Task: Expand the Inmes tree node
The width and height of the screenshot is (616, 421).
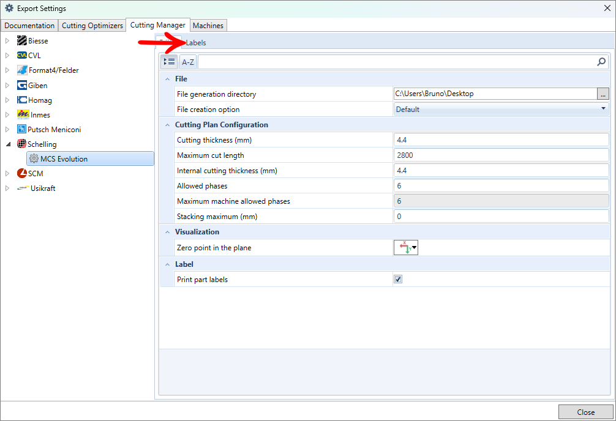Action: point(7,114)
